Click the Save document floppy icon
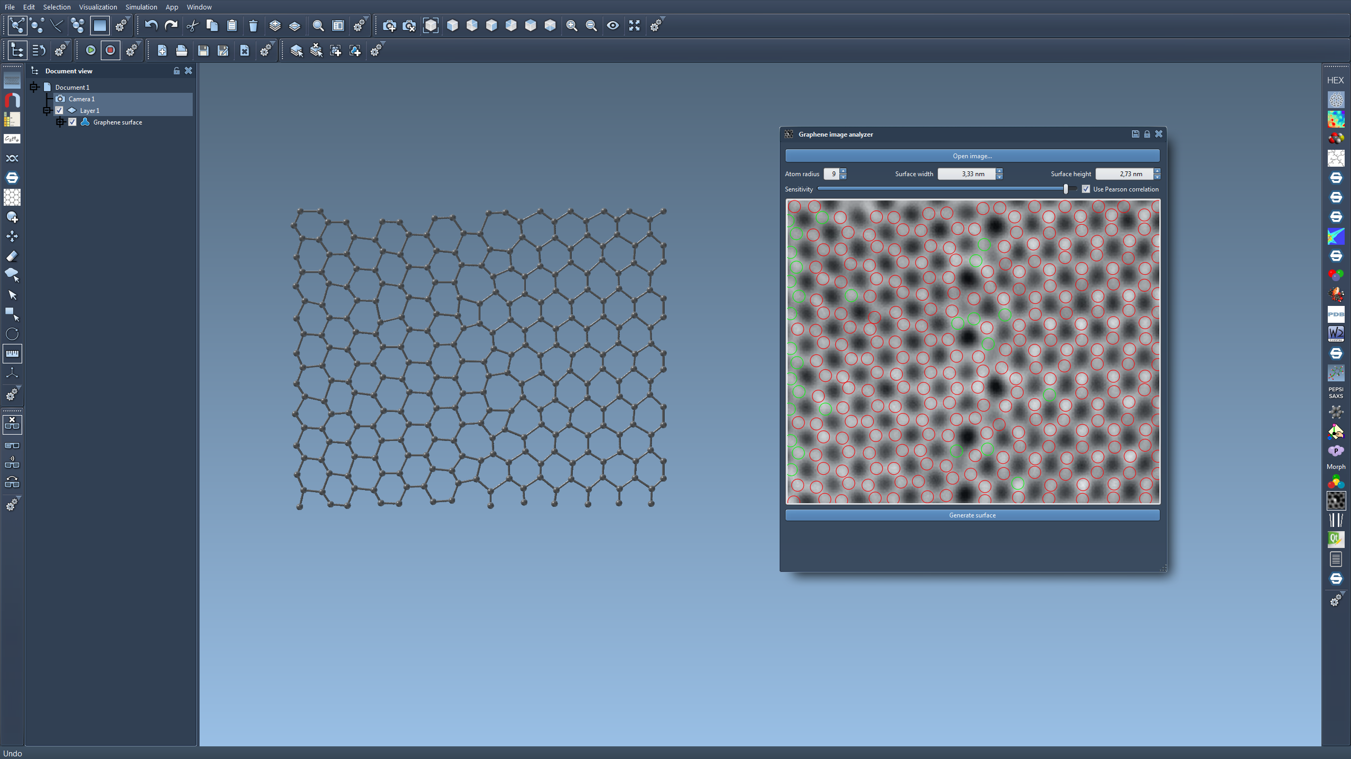1351x759 pixels. [x=203, y=51]
